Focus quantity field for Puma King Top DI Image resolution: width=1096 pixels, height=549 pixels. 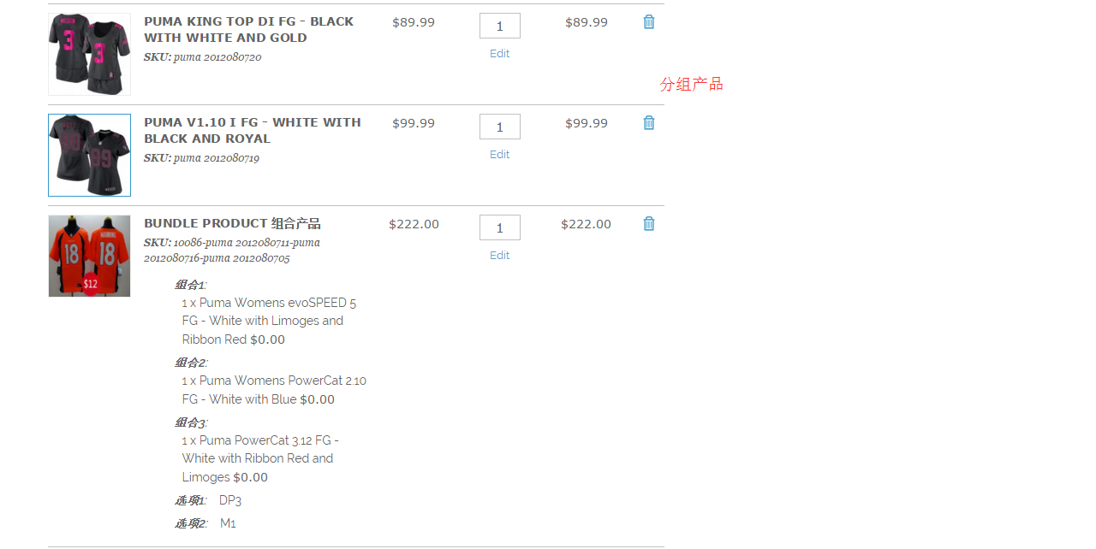click(500, 26)
